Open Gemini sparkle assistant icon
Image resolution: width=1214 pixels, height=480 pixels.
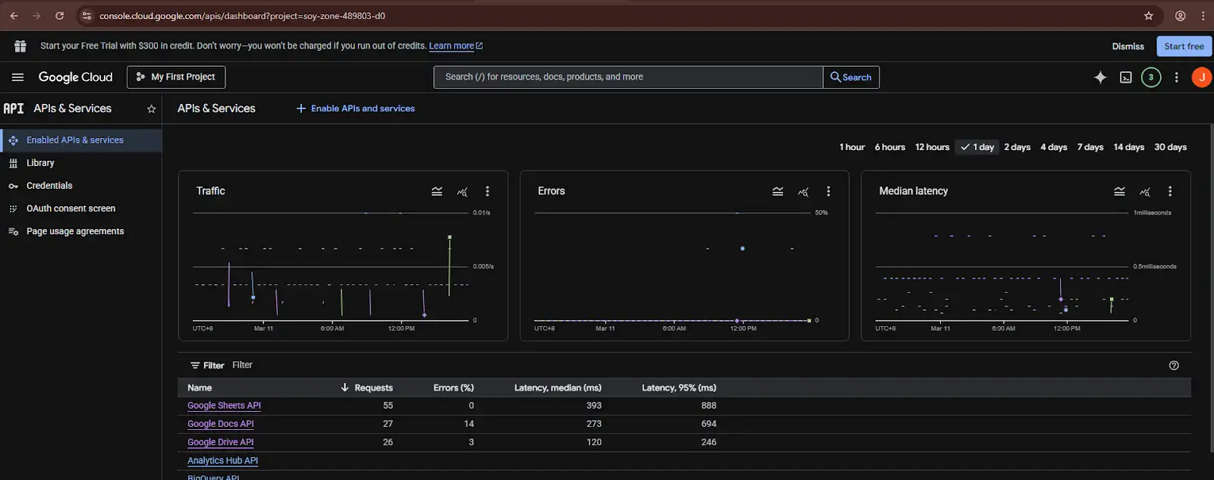1100,77
